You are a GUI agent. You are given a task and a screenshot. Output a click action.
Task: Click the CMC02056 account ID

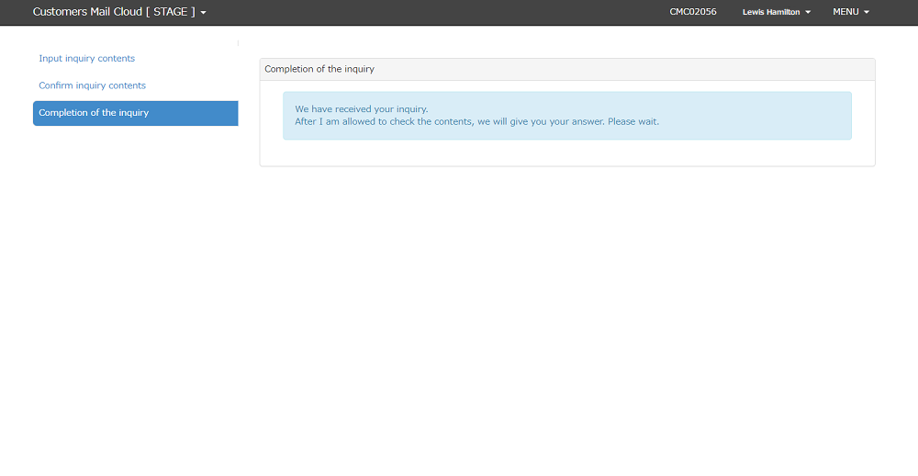coord(692,12)
